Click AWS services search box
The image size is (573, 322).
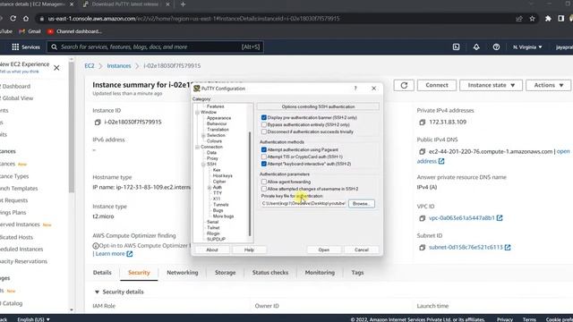click(x=155, y=47)
